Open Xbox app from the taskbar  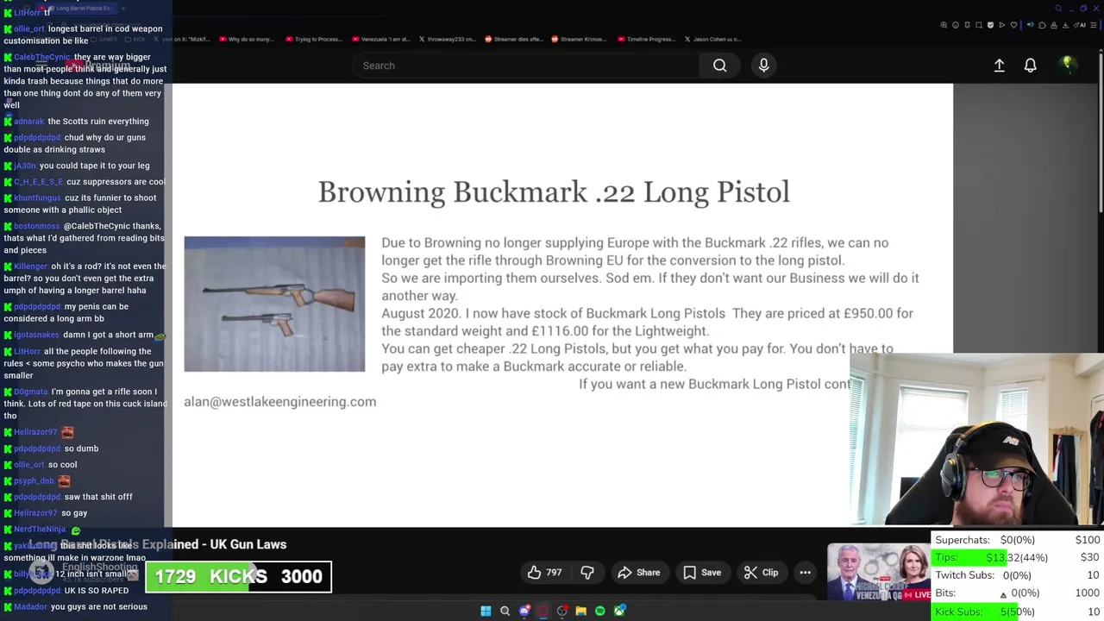(x=619, y=611)
